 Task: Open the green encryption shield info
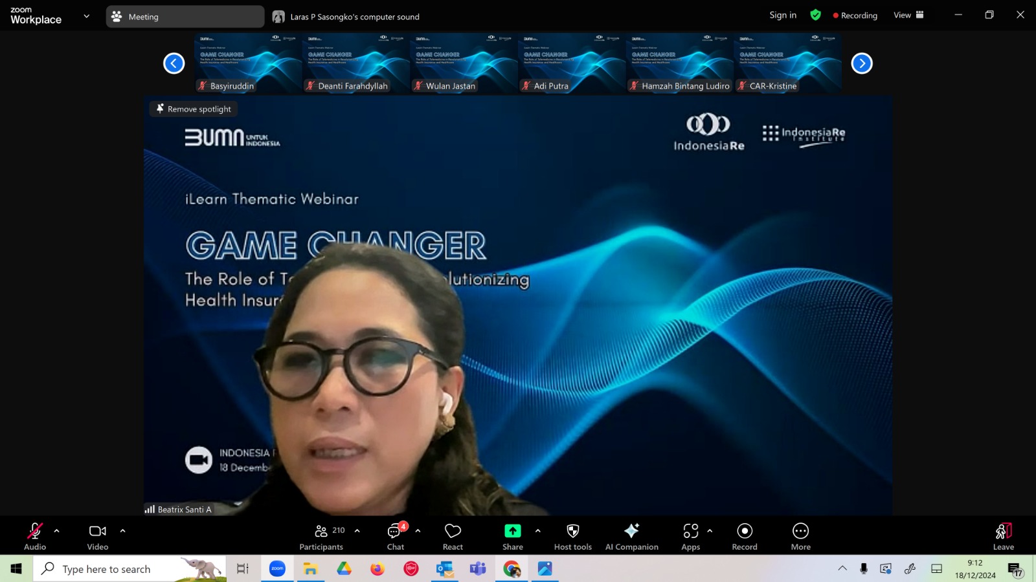click(816, 15)
